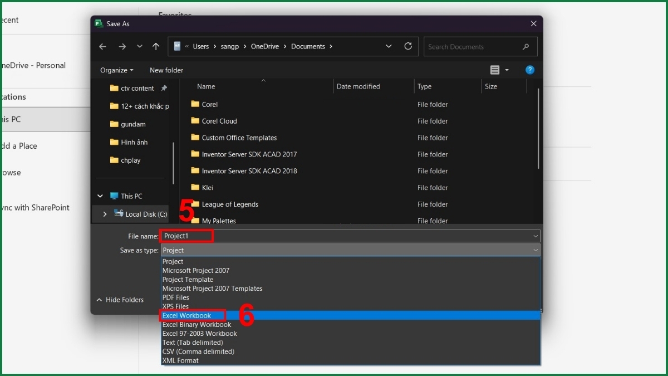Change the file list layout view
Viewport: 668px width, 376px height.
tap(496, 70)
